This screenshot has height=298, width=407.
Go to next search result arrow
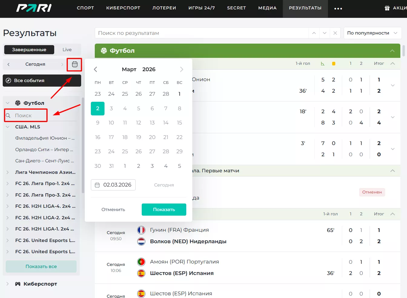[325, 33]
